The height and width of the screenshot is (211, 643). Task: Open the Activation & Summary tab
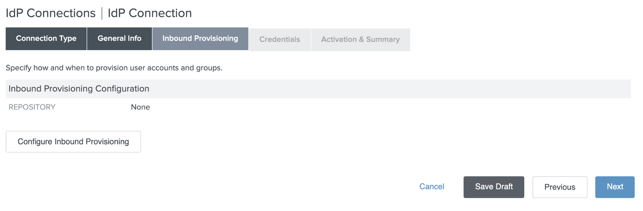pos(360,39)
